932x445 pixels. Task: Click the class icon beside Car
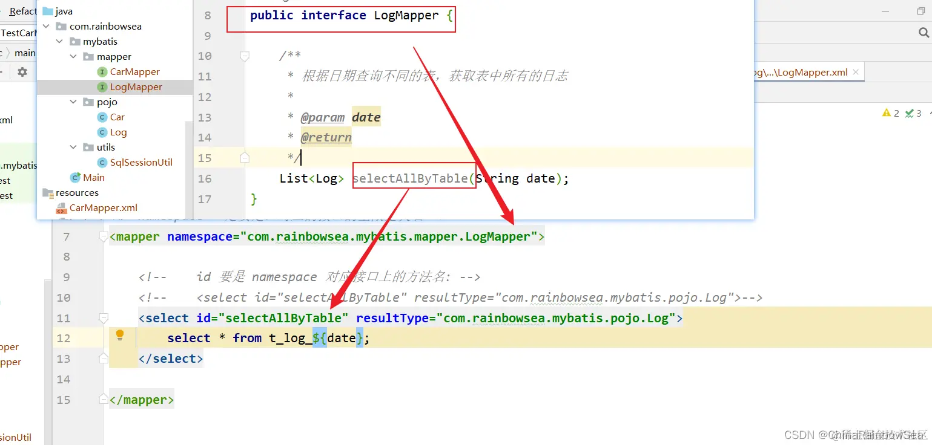pos(102,117)
